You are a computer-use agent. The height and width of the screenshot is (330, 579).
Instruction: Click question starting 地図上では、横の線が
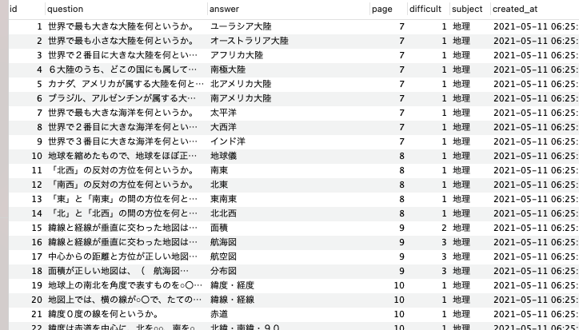coord(125,300)
